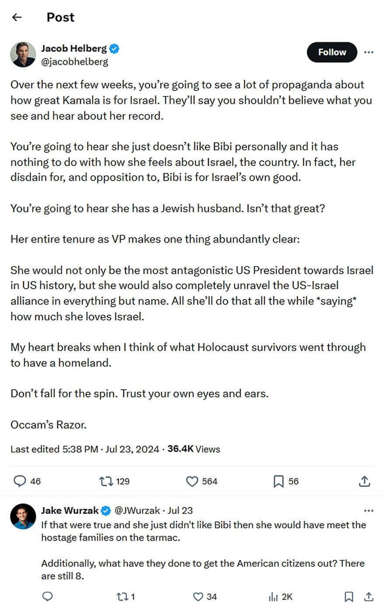The height and width of the screenshot is (611, 385).
Task: Open the @jacobhelberg handle link
Action: (74, 62)
